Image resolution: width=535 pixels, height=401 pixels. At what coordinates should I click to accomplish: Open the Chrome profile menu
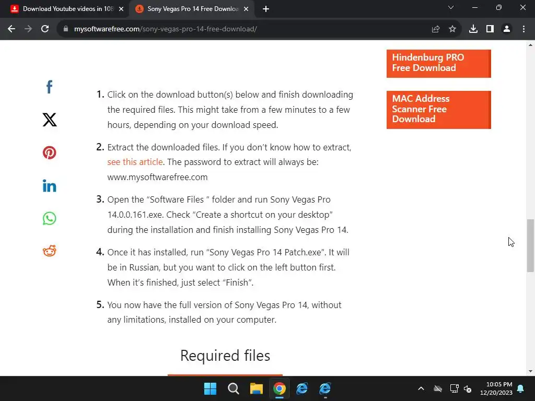(507, 29)
